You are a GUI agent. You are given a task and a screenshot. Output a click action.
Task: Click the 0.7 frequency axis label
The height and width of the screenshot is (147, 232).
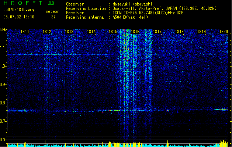point(3,121)
